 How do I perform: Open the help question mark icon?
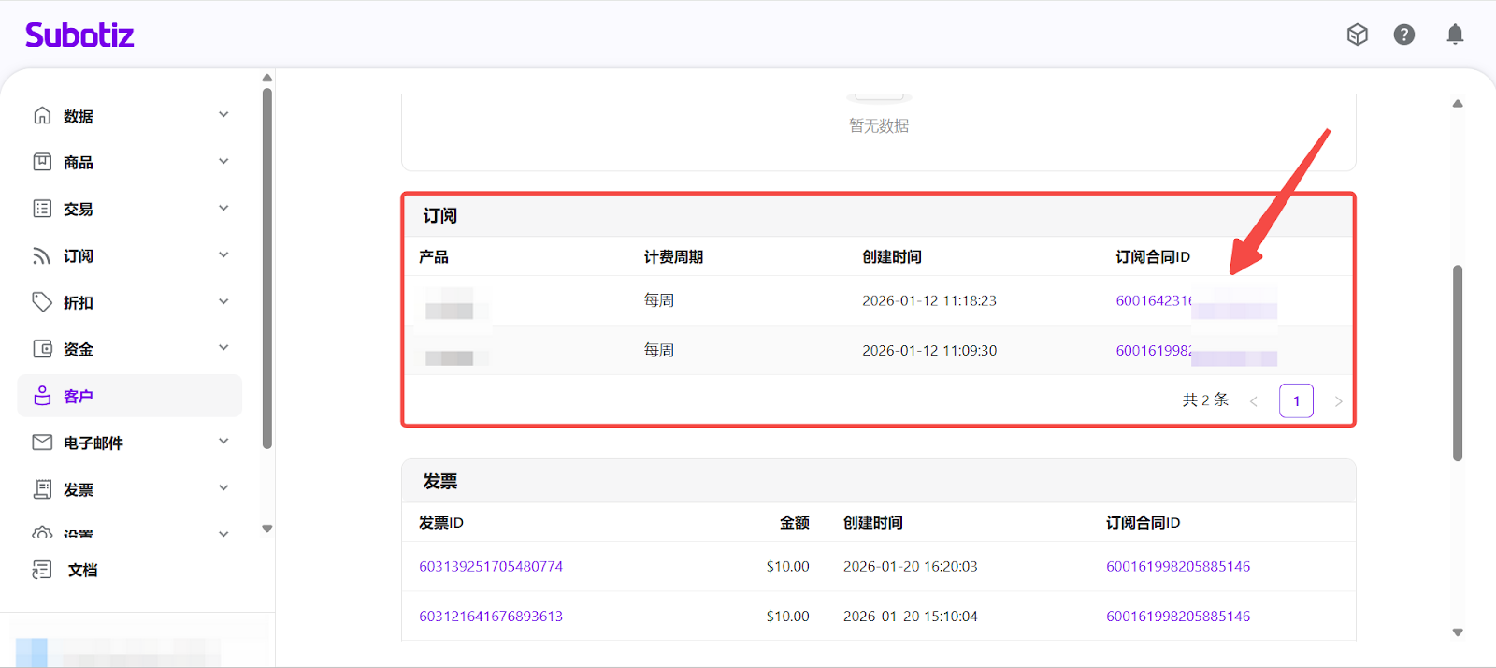[1404, 35]
